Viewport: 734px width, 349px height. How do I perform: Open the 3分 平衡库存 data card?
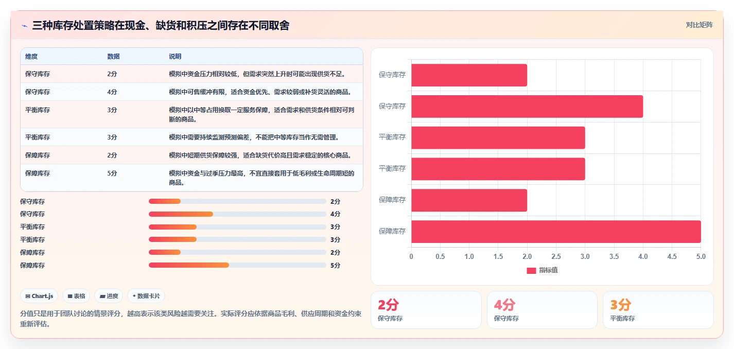(658, 310)
